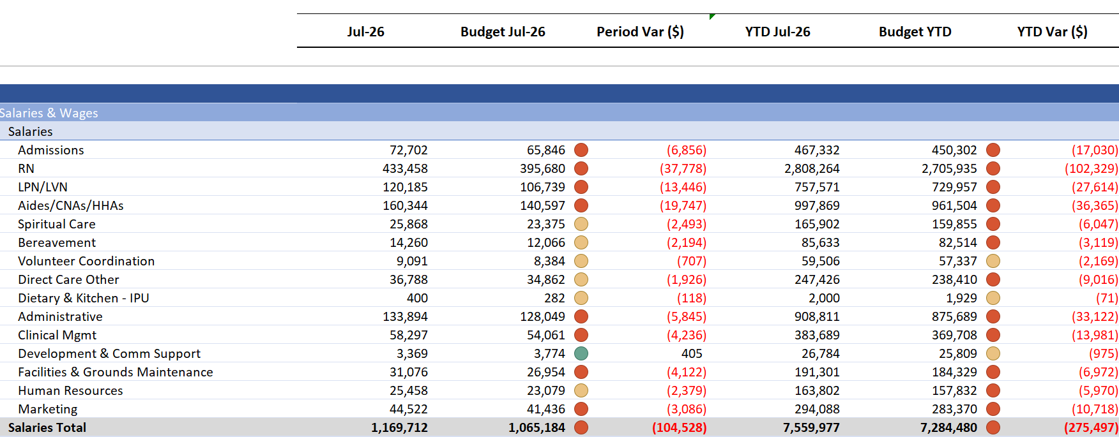Click the red YTD indicator for Human Resources

point(993,390)
